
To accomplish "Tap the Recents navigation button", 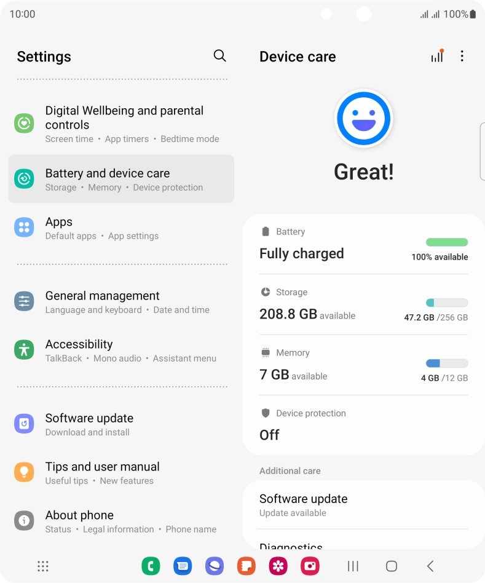I will pos(353,566).
